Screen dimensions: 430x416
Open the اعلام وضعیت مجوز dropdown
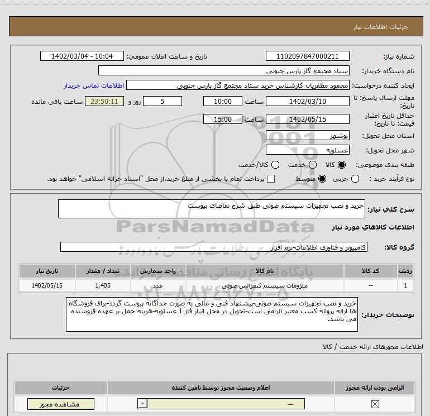click(221, 404)
